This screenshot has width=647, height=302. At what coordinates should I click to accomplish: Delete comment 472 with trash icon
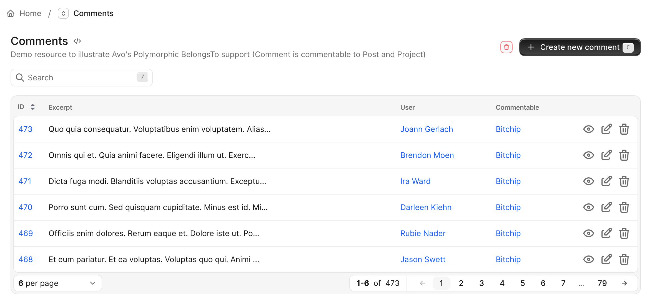point(624,155)
